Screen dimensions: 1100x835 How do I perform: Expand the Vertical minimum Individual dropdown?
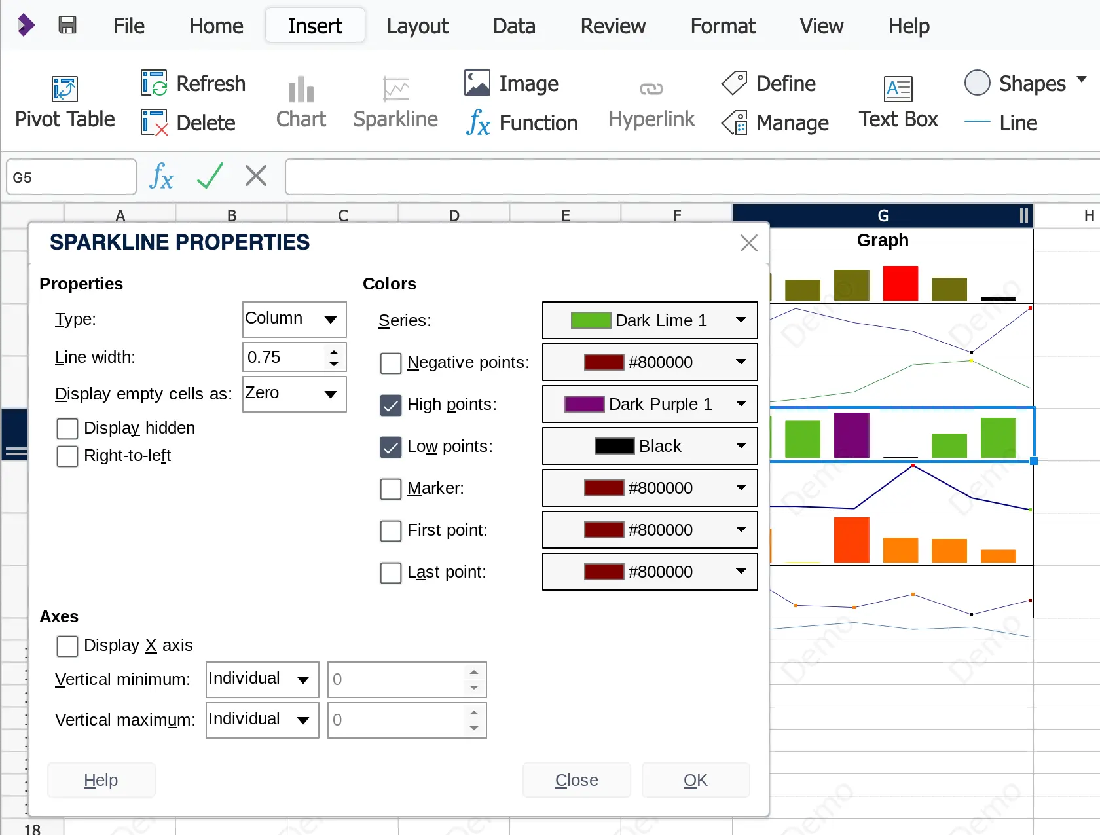click(261, 679)
